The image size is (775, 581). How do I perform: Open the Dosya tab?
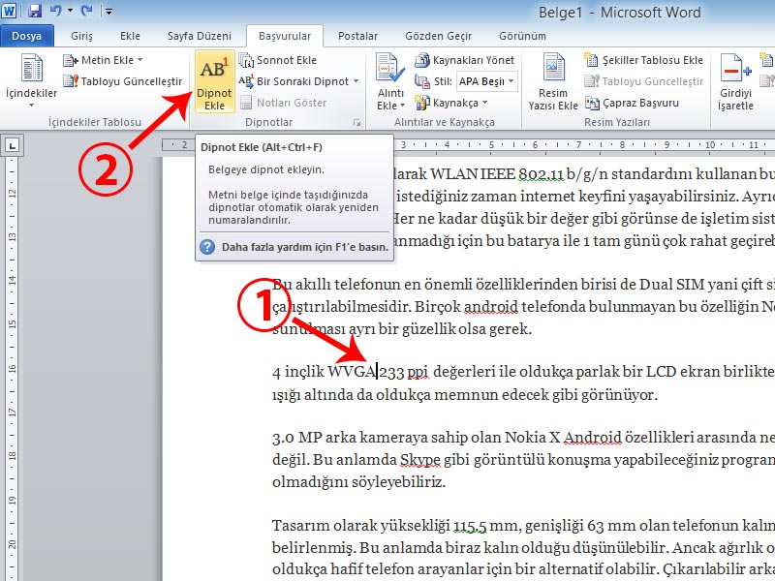[27, 36]
